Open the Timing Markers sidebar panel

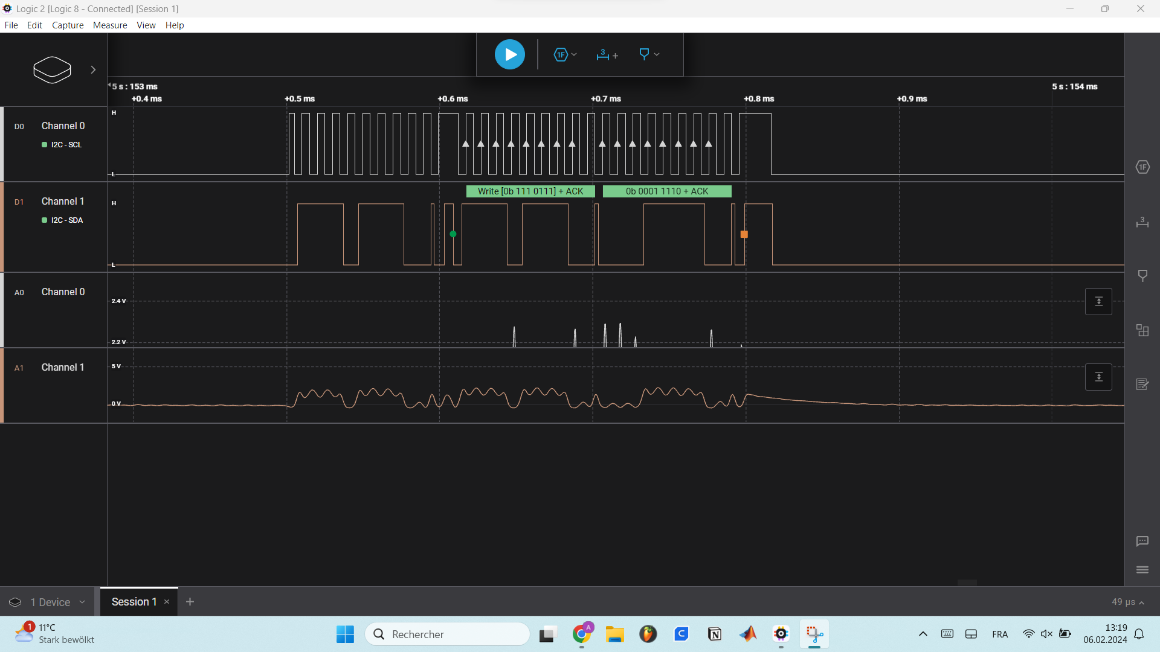pyautogui.click(x=1142, y=222)
